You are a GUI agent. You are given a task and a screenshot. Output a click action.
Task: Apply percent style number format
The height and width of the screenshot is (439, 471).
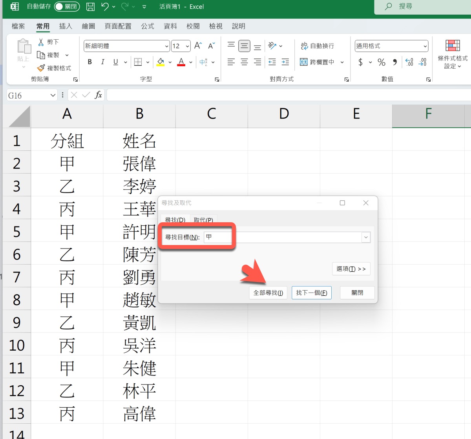(x=381, y=62)
